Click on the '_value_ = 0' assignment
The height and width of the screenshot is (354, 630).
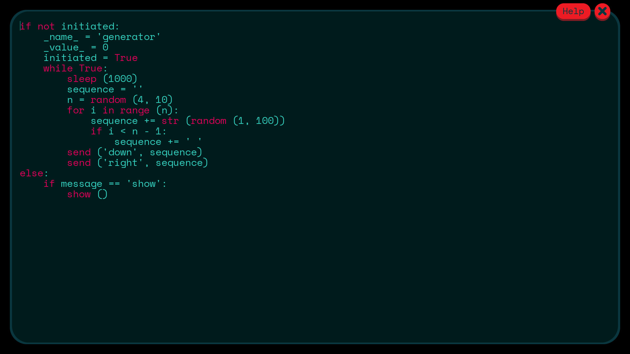76,47
